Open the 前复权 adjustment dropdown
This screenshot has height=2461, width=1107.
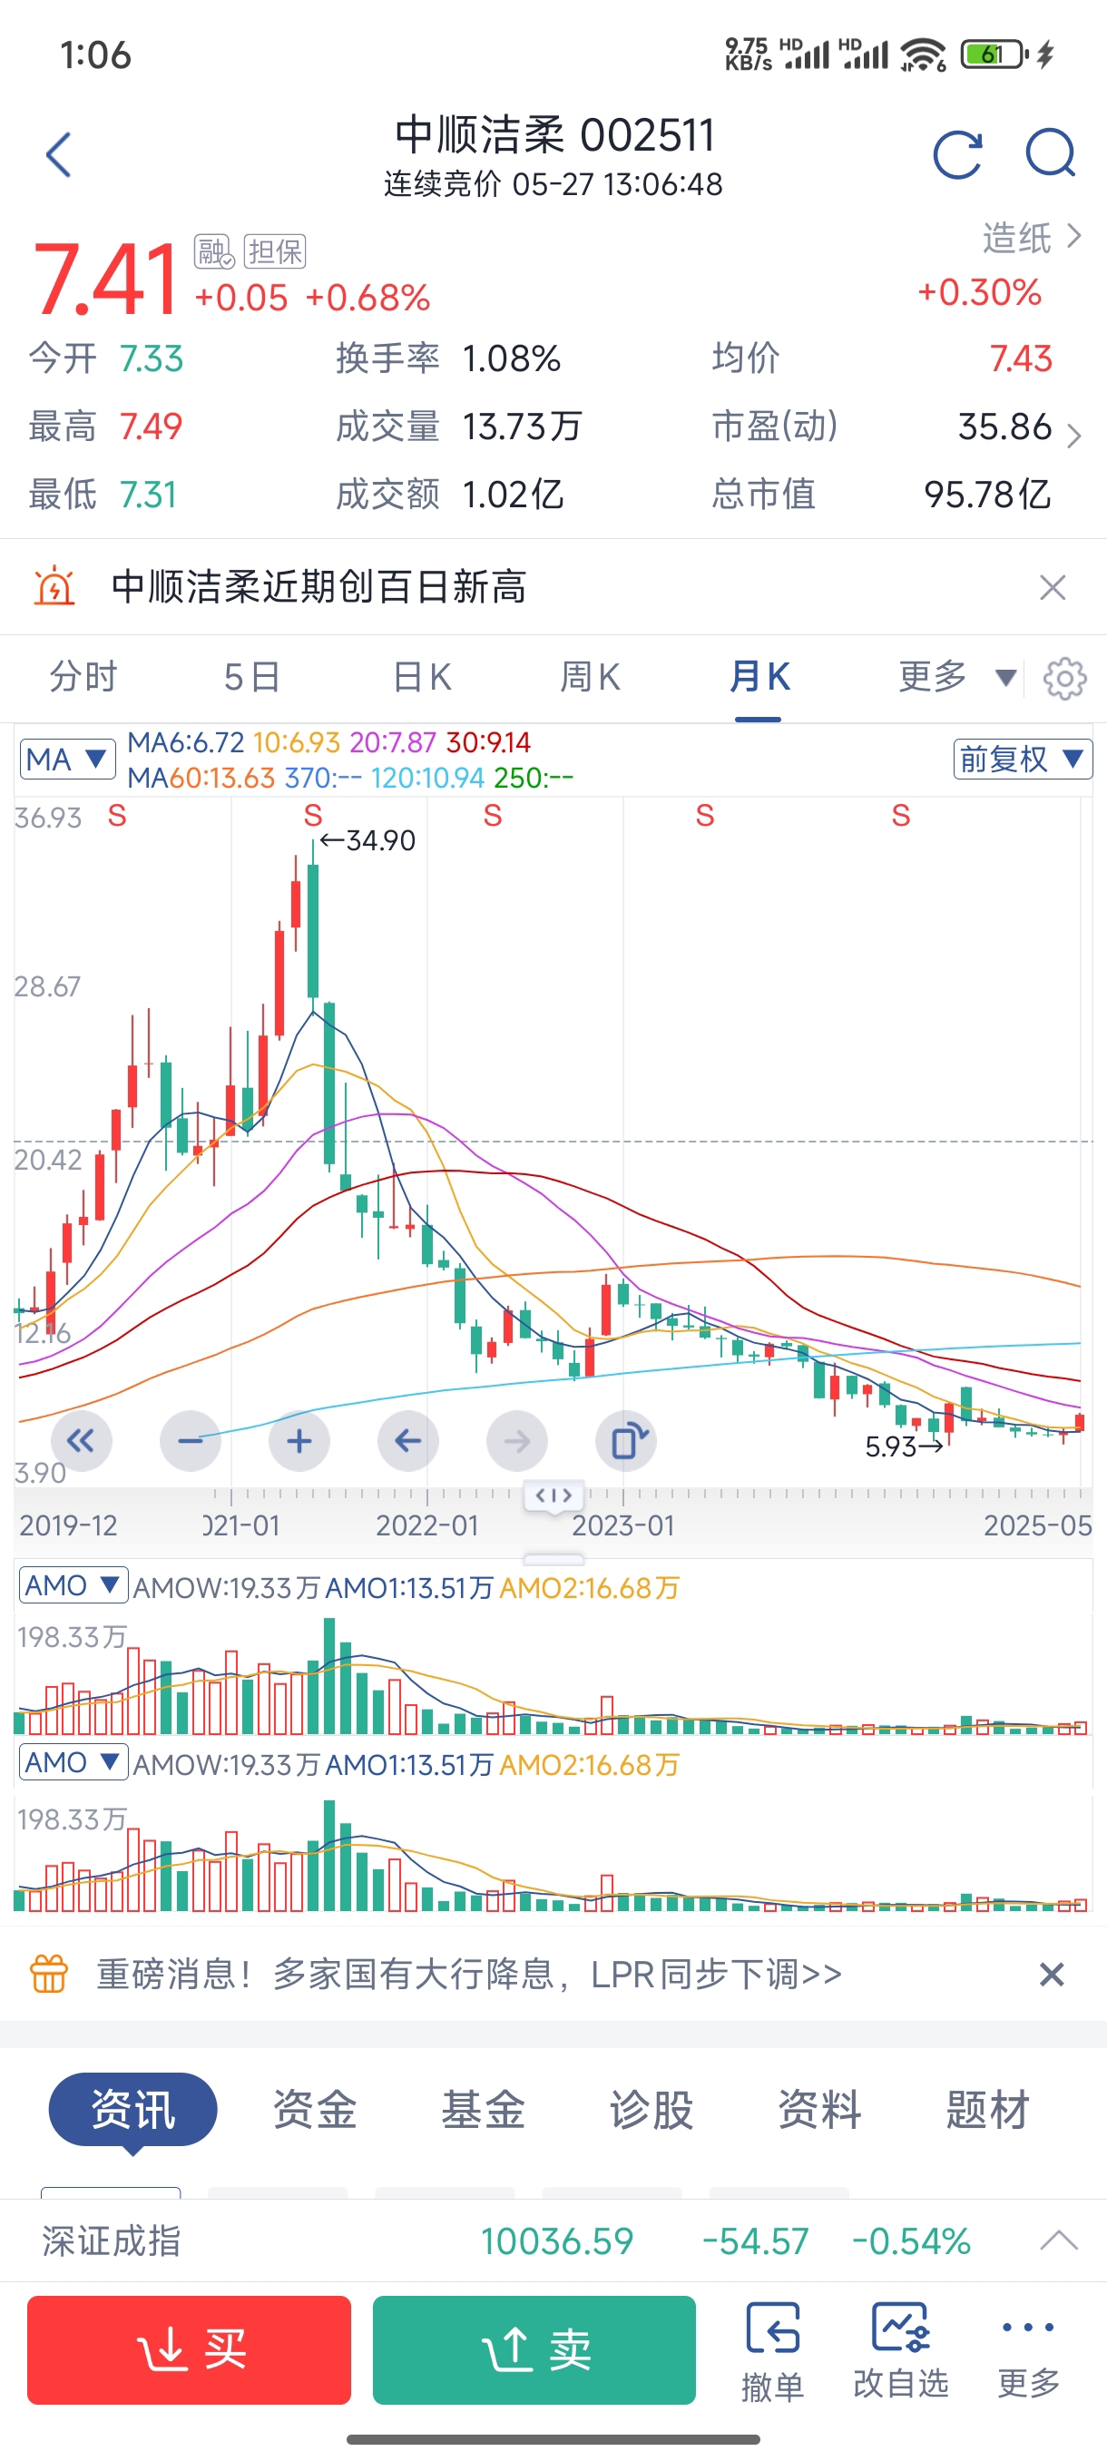pos(1022,760)
